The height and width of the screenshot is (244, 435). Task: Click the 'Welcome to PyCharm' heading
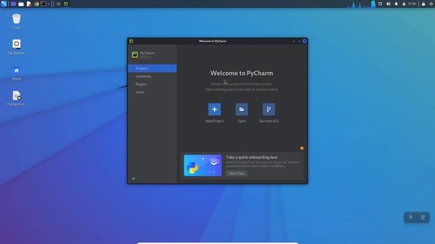coord(242,73)
